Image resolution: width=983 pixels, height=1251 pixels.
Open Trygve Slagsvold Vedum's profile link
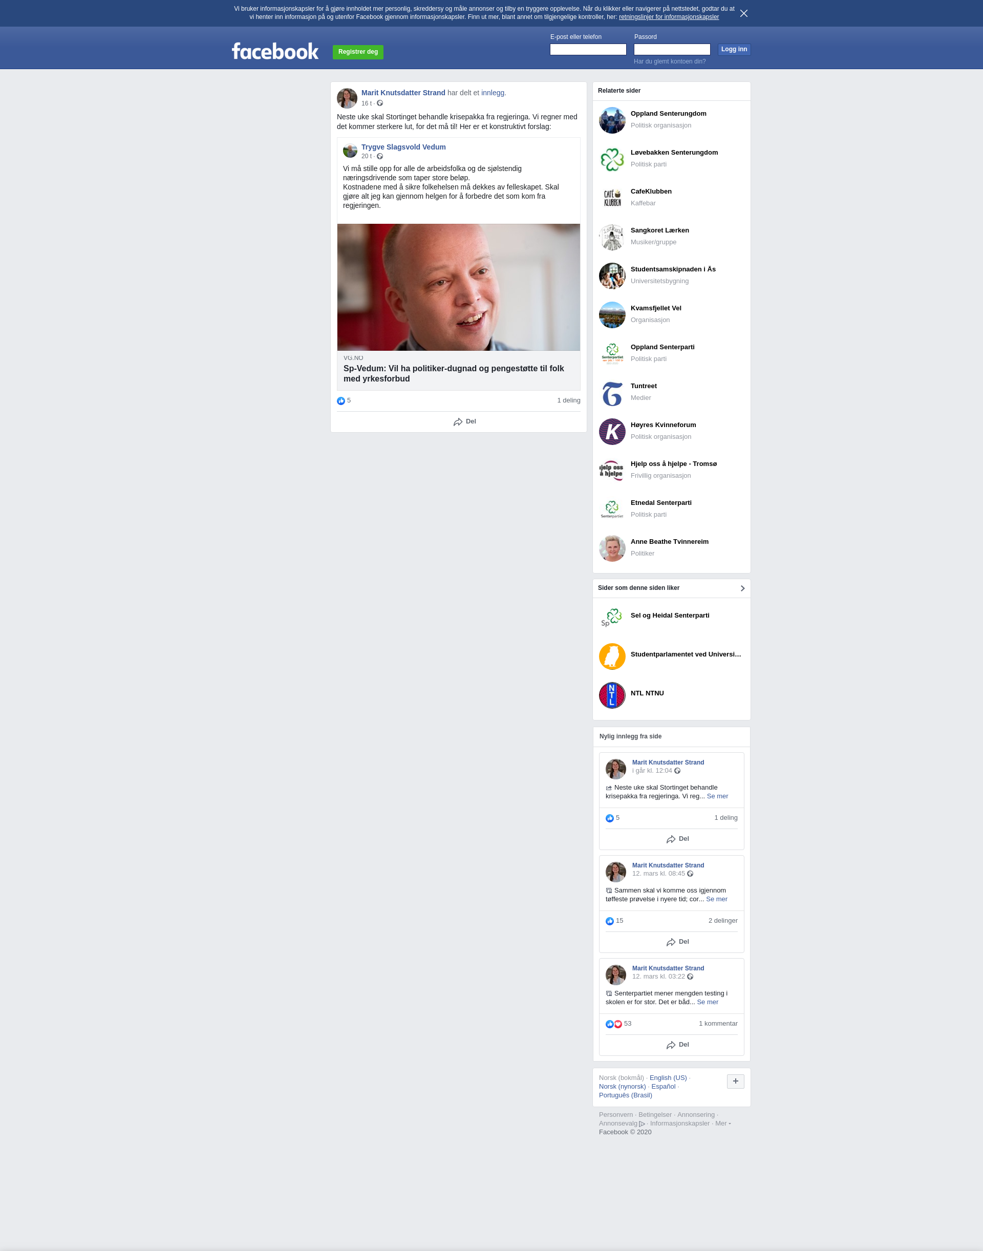pyautogui.click(x=403, y=147)
